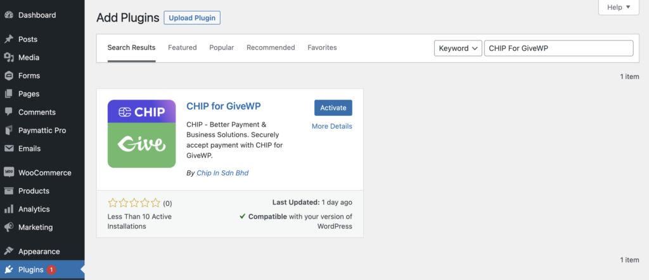This screenshot has height=280, width=649.
Task: Open CHIP for GiveWP plugin thumbnail
Action: point(141,134)
